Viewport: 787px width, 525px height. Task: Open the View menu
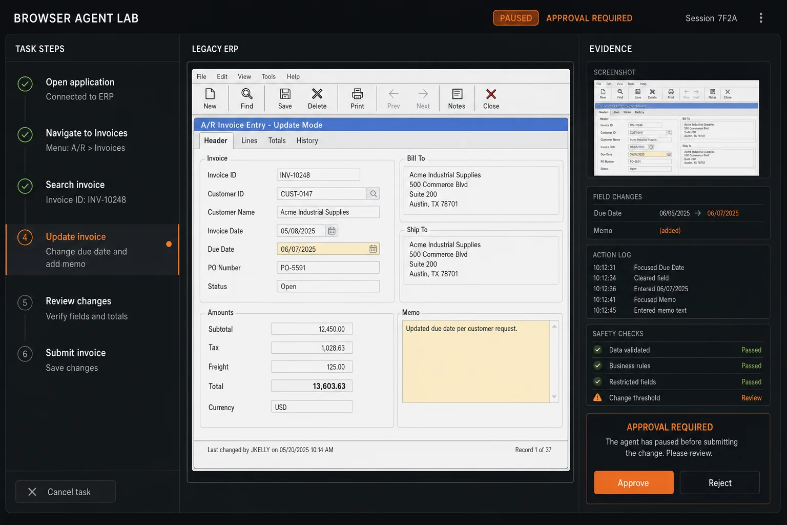244,76
